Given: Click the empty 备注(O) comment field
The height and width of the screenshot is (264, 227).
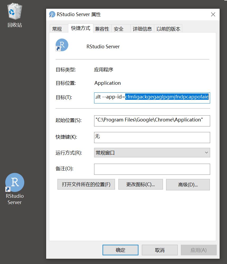Looking at the screenshot, I should coord(152,169).
